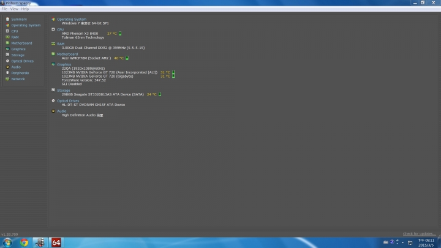Click the chip icon beside CPU heading
The height and width of the screenshot is (248, 441).
53,29
